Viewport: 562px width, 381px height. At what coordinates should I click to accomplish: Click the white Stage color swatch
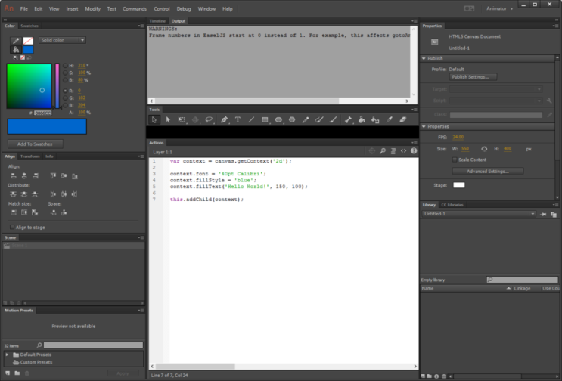459,185
